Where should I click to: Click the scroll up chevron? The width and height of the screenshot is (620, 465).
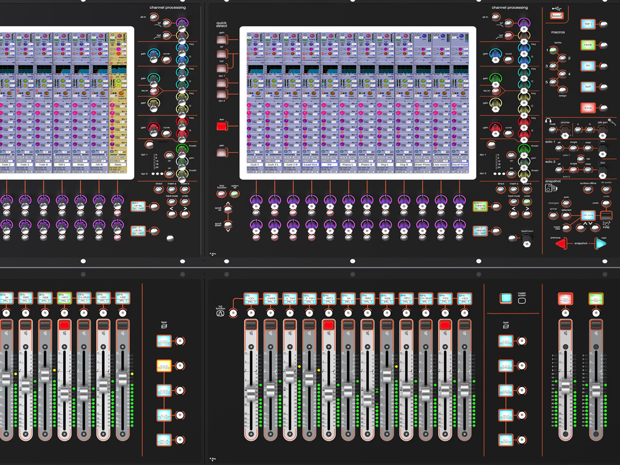pos(227,203)
